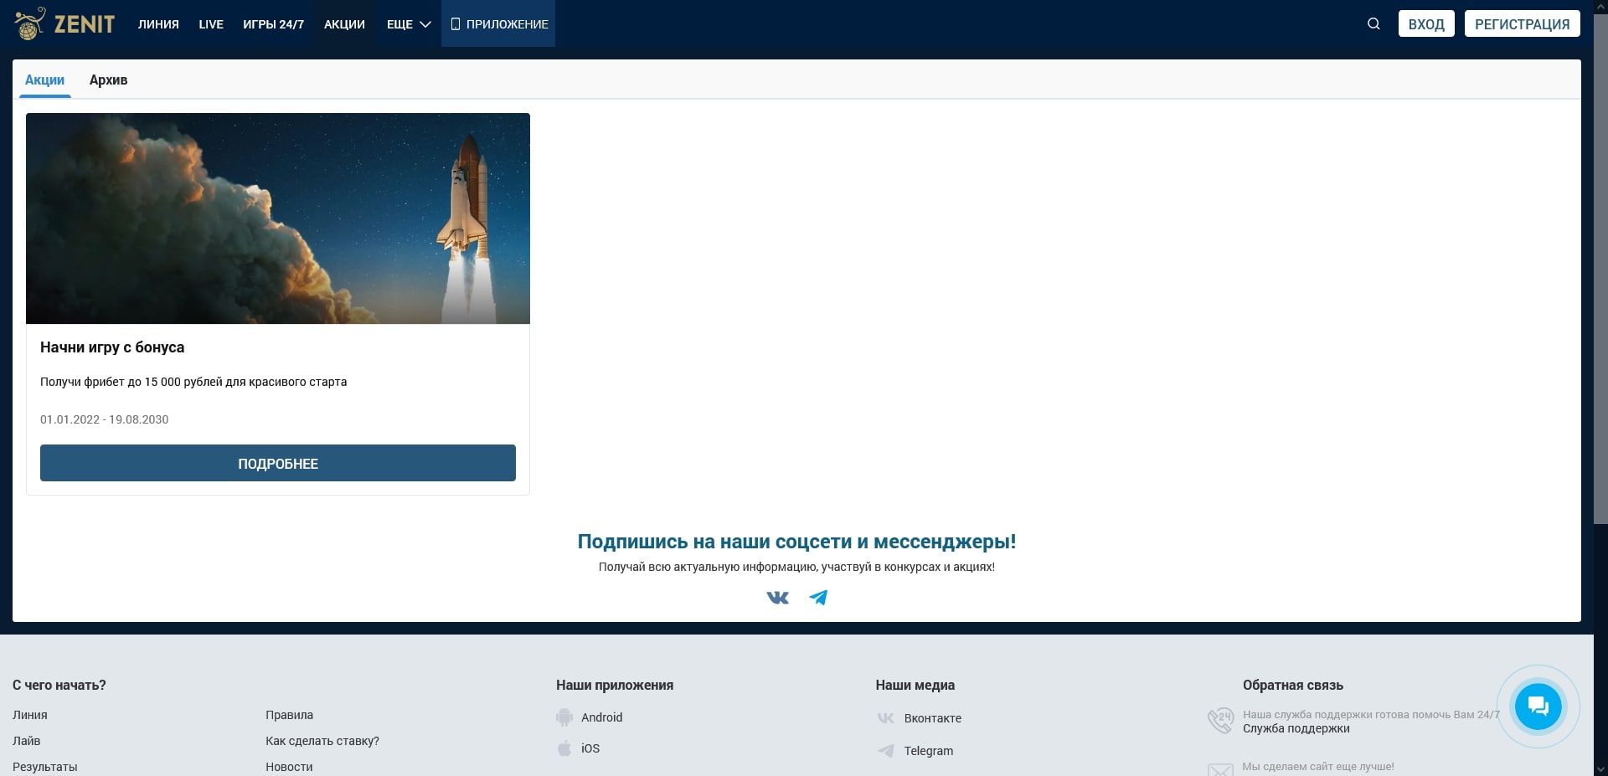Switch to the Архив tab
The height and width of the screenshot is (776, 1608).
108,80
